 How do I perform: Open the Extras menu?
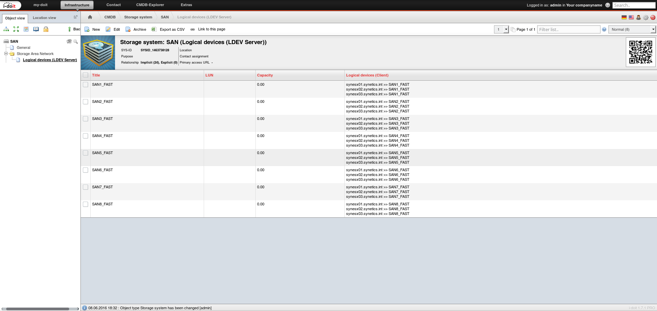click(x=186, y=5)
